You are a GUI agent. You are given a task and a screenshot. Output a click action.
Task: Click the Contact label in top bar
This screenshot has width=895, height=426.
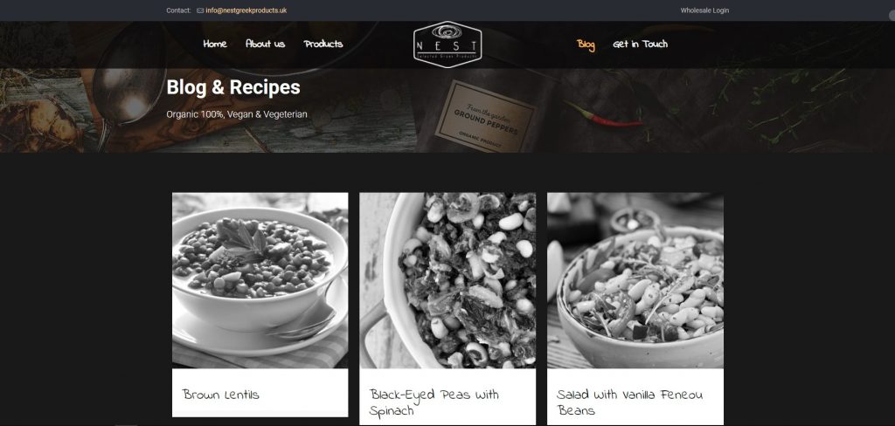click(x=178, y=10)
